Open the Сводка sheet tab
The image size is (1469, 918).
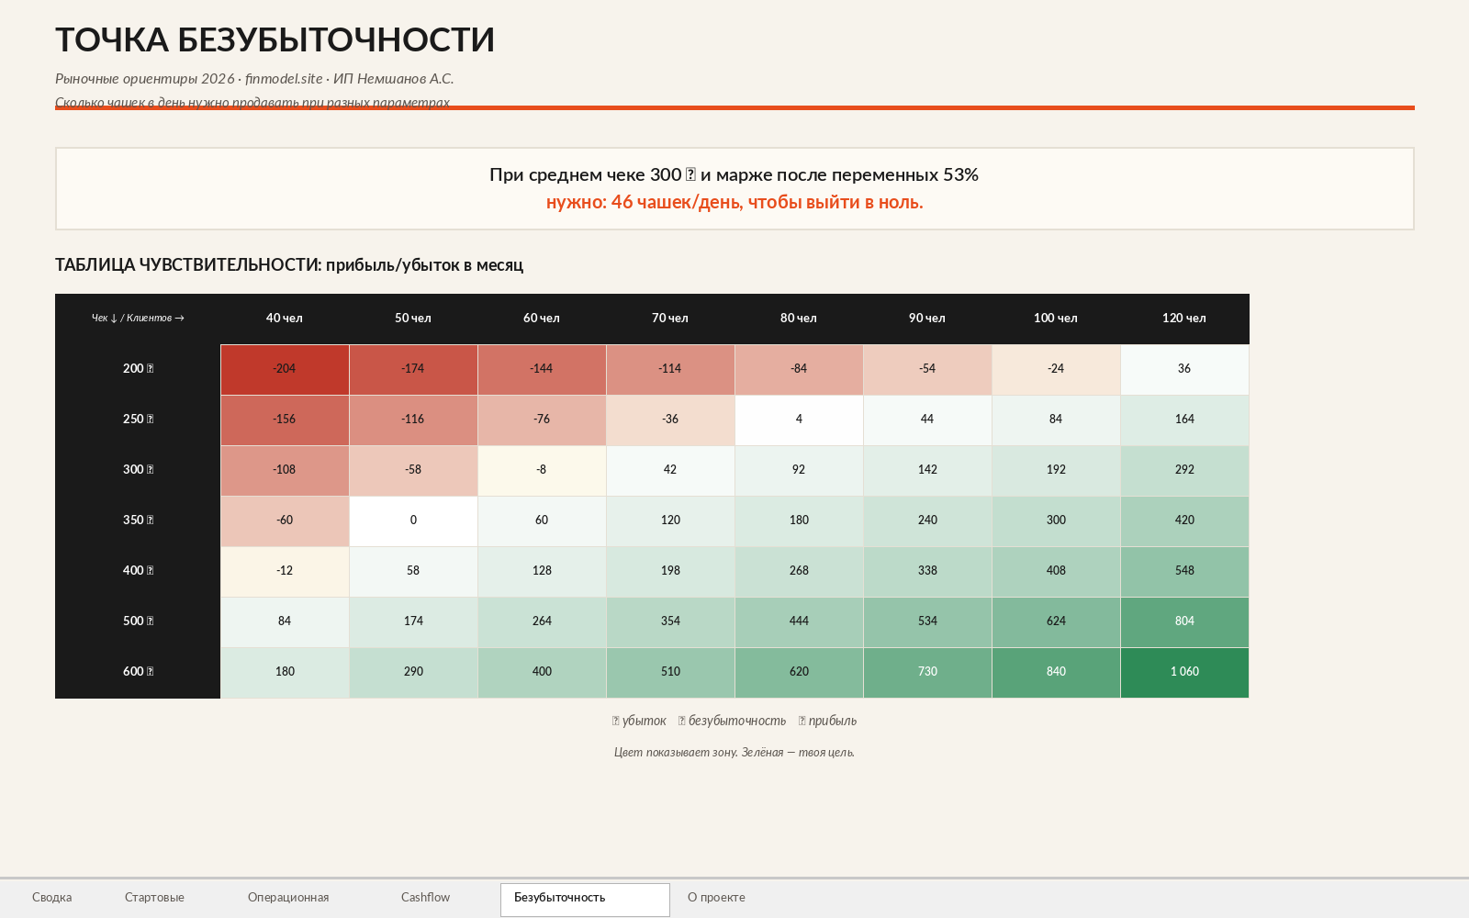pyautogui.click(x=51, y=898)
